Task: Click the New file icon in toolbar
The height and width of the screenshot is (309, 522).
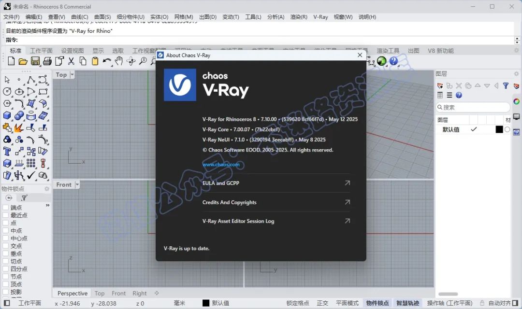Action: (11, 61)
